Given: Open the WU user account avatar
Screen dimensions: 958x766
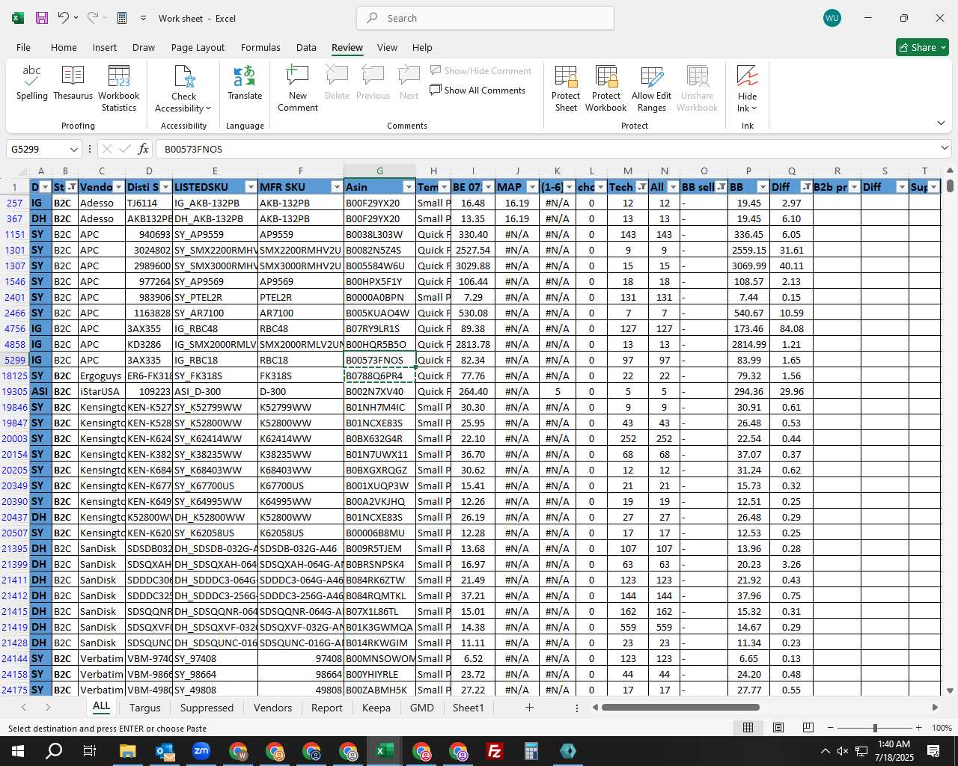Looking at the screenshot, I should [x=832, y=18].
